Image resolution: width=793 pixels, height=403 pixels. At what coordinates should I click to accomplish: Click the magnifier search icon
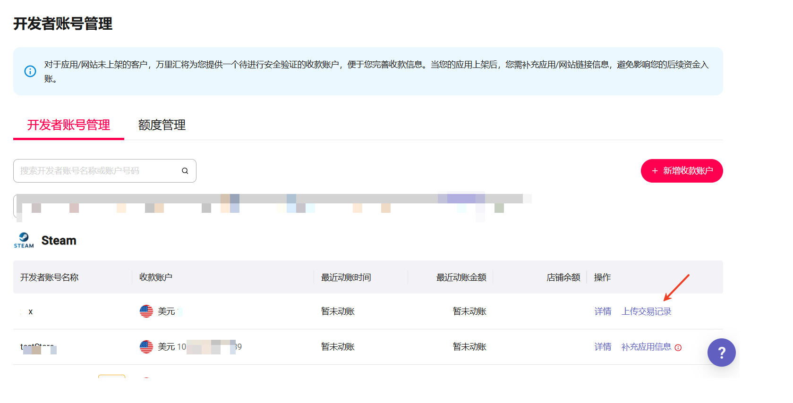pyautogui.click(x=185, y=171)
